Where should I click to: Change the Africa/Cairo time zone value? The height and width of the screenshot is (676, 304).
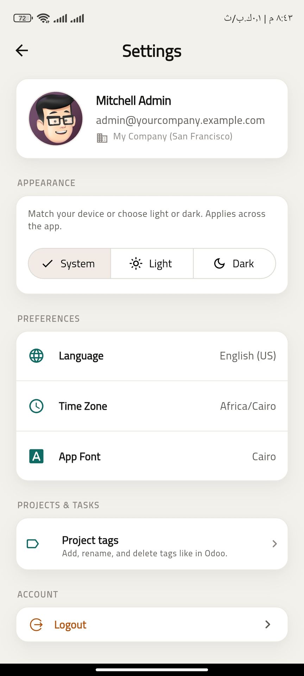pos(248,406)
